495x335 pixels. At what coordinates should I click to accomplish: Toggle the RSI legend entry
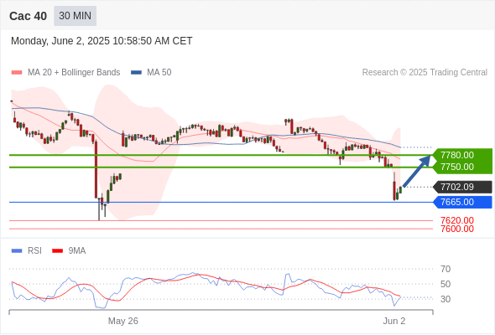point(27,251)
